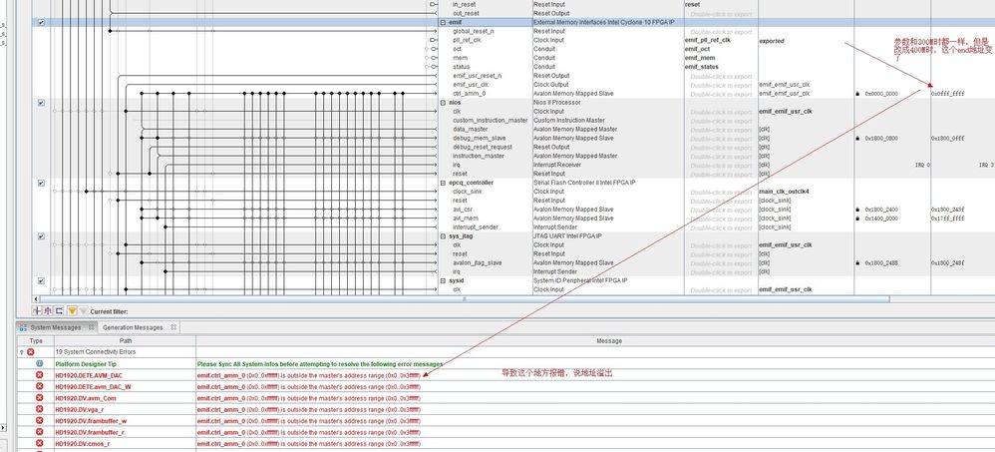Viewport: 995px width, 452px height.
Task: Click the horizontal scrollbar left arrow
Action: coord(36,299)
